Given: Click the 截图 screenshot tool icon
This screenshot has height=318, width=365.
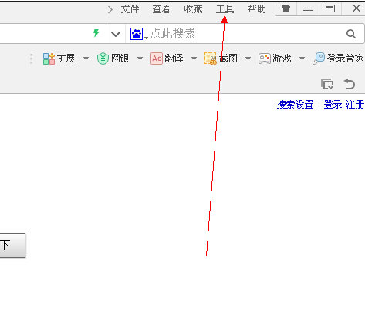Looking at the screenshot, I should (x=210, y=59).
